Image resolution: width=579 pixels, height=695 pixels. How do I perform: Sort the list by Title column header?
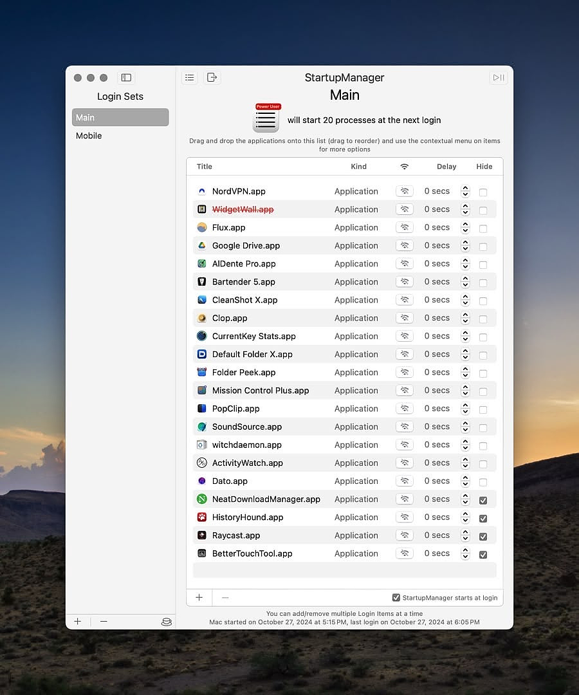click(x=205, y=167)
